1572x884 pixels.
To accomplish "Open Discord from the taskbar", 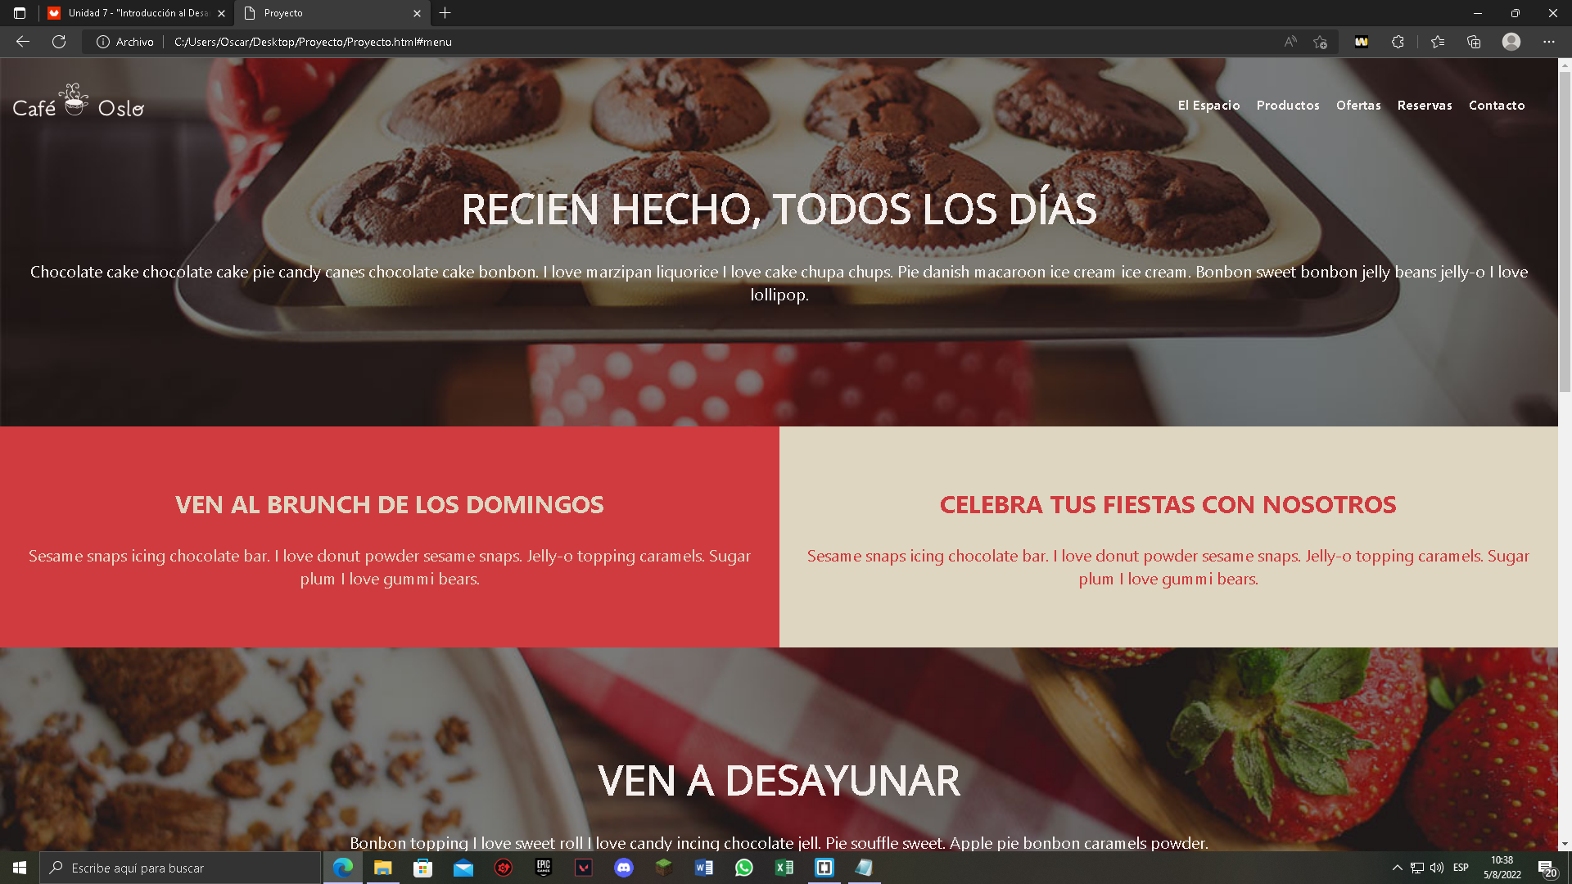I will coord(624,868).
